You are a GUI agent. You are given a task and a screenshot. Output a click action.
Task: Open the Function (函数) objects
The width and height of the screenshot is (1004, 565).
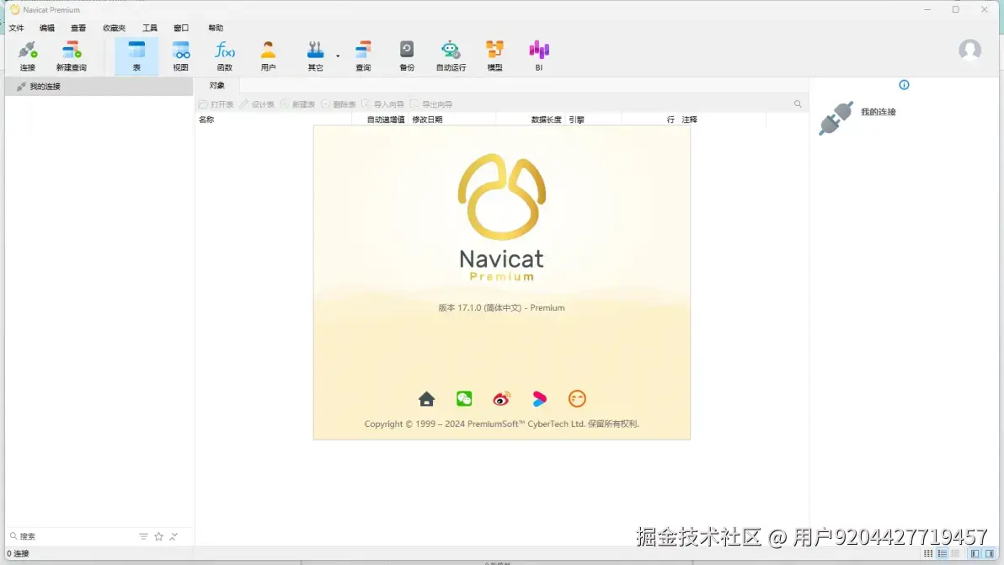[224, 56]
